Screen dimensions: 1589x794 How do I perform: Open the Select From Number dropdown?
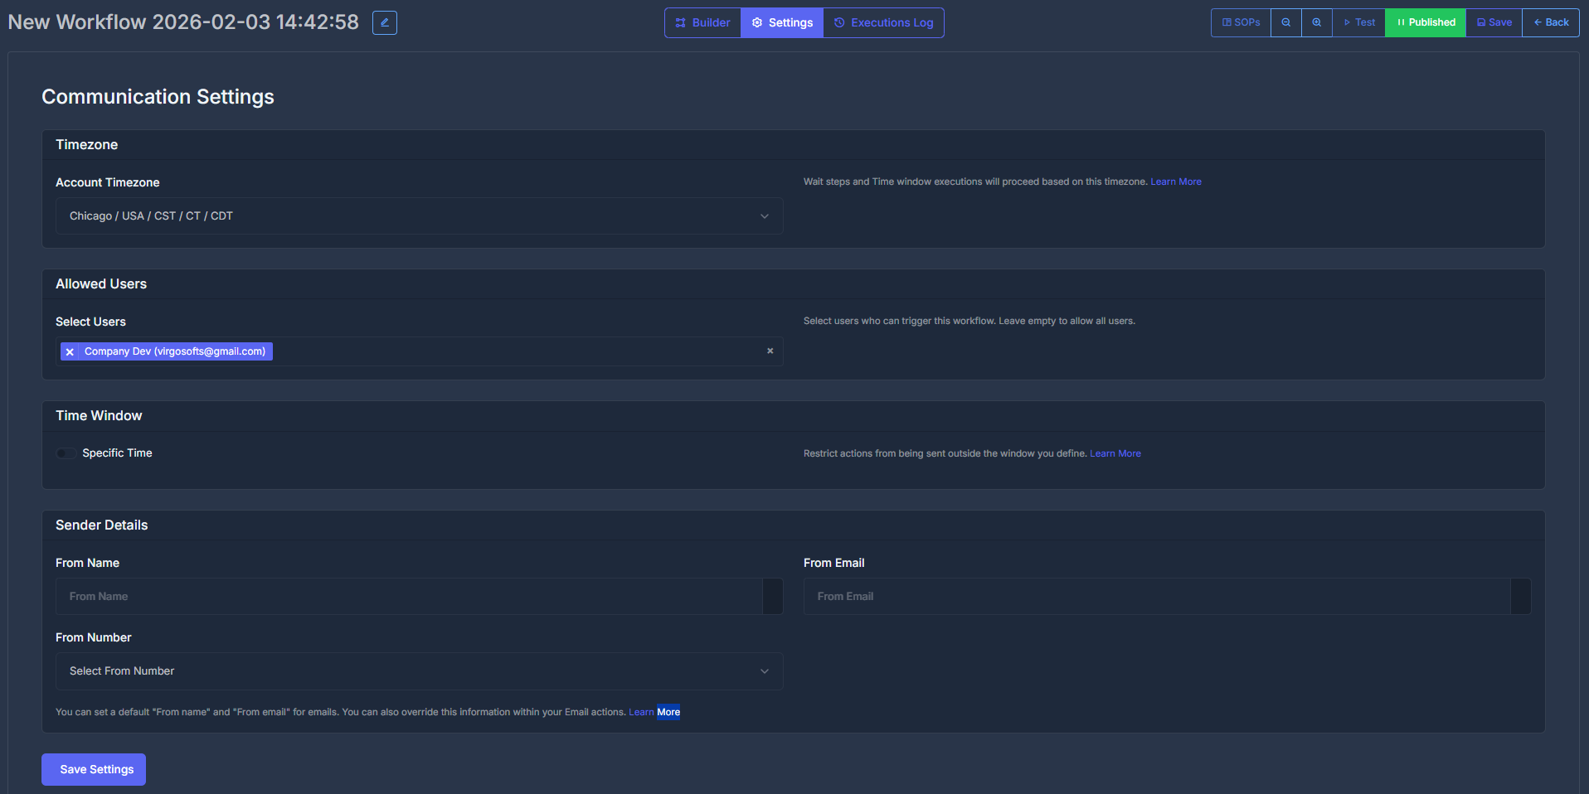pyautogui.click(x=419, y=671)
